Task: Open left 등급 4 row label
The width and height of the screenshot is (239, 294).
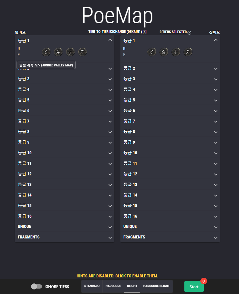Action: [x=24, y=89]
